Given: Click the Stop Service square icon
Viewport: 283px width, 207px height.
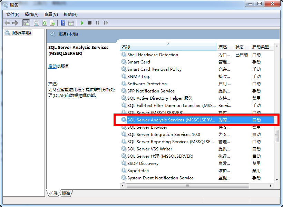Looking at the screenshot, I should (90, 23).
